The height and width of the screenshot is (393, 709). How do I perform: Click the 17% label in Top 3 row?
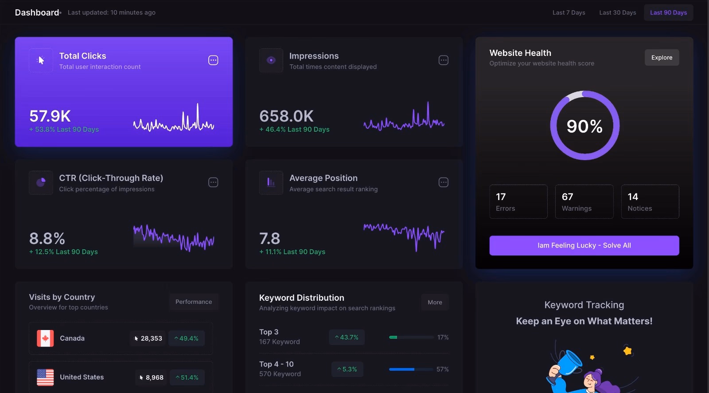(x=443, y=338)
